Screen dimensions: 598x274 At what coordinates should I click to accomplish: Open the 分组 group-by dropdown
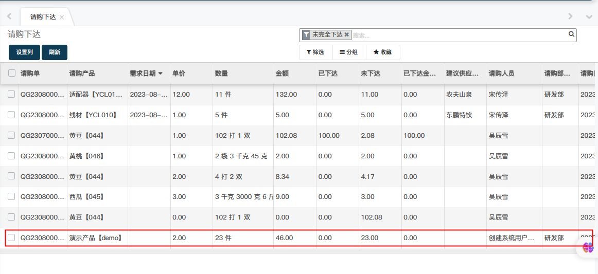click(349, 52)
